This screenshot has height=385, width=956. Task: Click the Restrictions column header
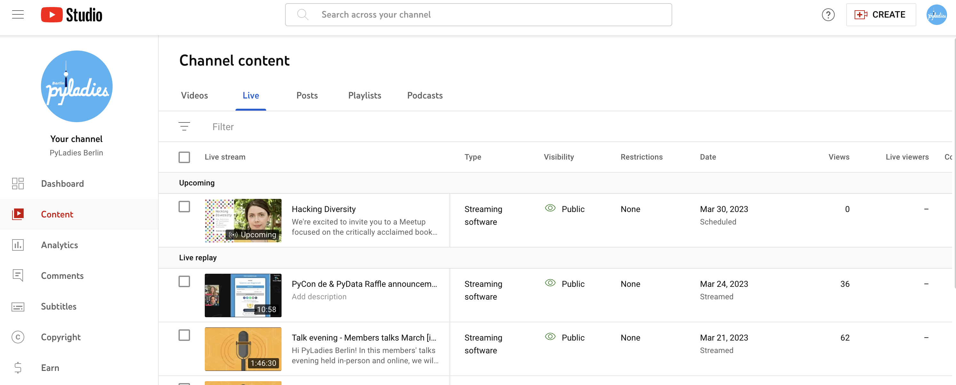pos(641,157)
